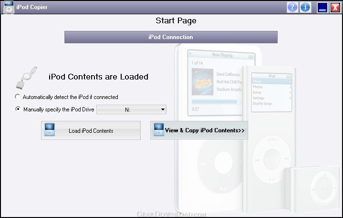Viewport: 343px width, 218px height.
Task: Select Automatically detect the iPod radio button
Action: [x=18, y=97]
